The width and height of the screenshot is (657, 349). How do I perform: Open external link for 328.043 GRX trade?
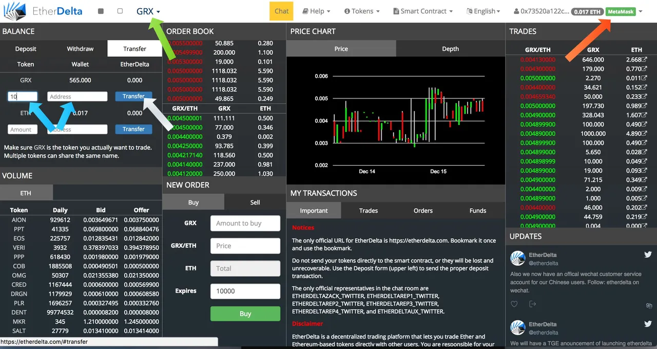click(644, 115)
